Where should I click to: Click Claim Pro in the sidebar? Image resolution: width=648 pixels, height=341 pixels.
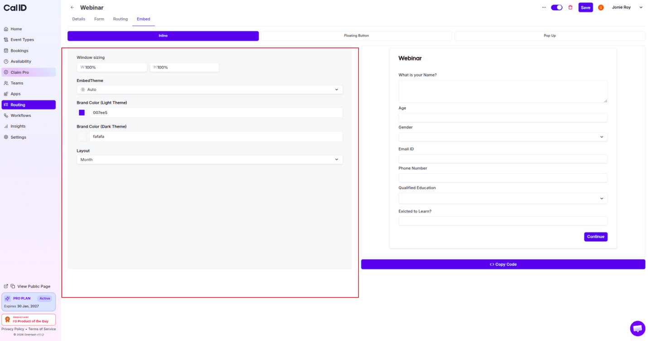pos(29,72)
